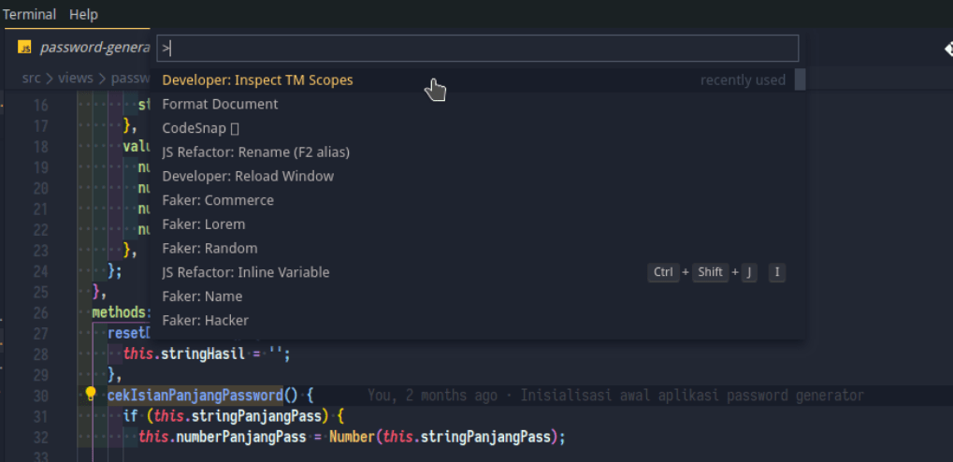Choose the CodeSnap command
953x462 pixels.
(x=200, y=128)
